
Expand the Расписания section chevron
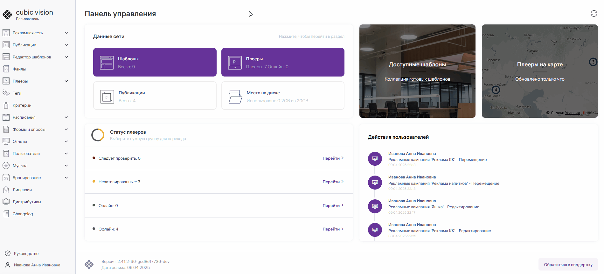pyautogui.click(x=66, y=117)
